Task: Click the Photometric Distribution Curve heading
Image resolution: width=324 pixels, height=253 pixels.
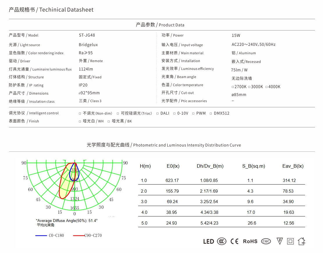Action: pos(164,145)
